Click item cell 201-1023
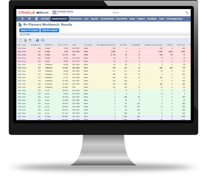Viewport: 207px width, 176px height. 76,48
